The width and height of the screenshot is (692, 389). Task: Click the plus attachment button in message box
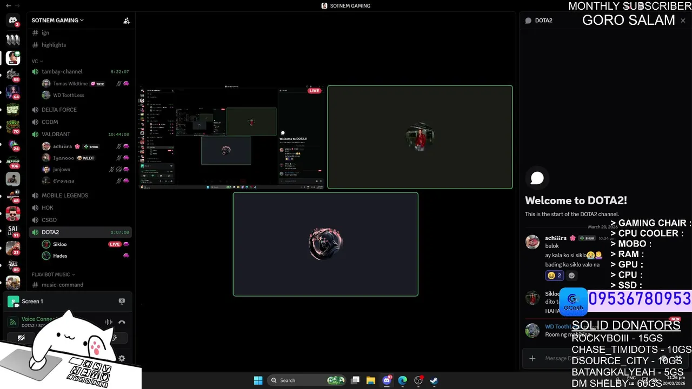coord(533,358)
